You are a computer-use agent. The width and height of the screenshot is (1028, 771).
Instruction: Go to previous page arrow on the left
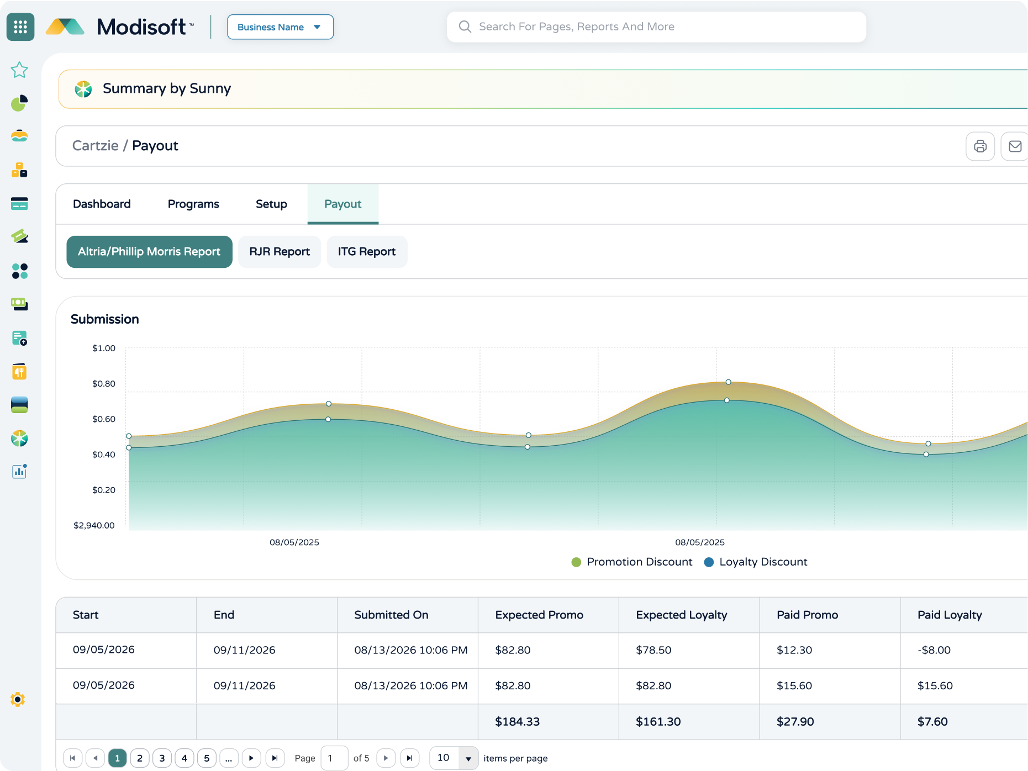(95, 758)
